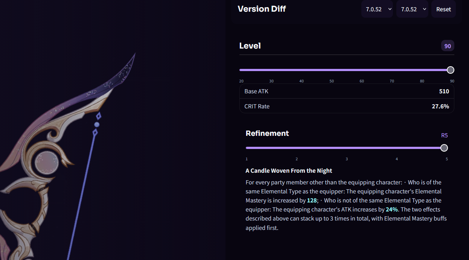This screenshot has width=469, height=260.
Task: Click the Base ATK stat row
Action: click(x=347, y=91)
